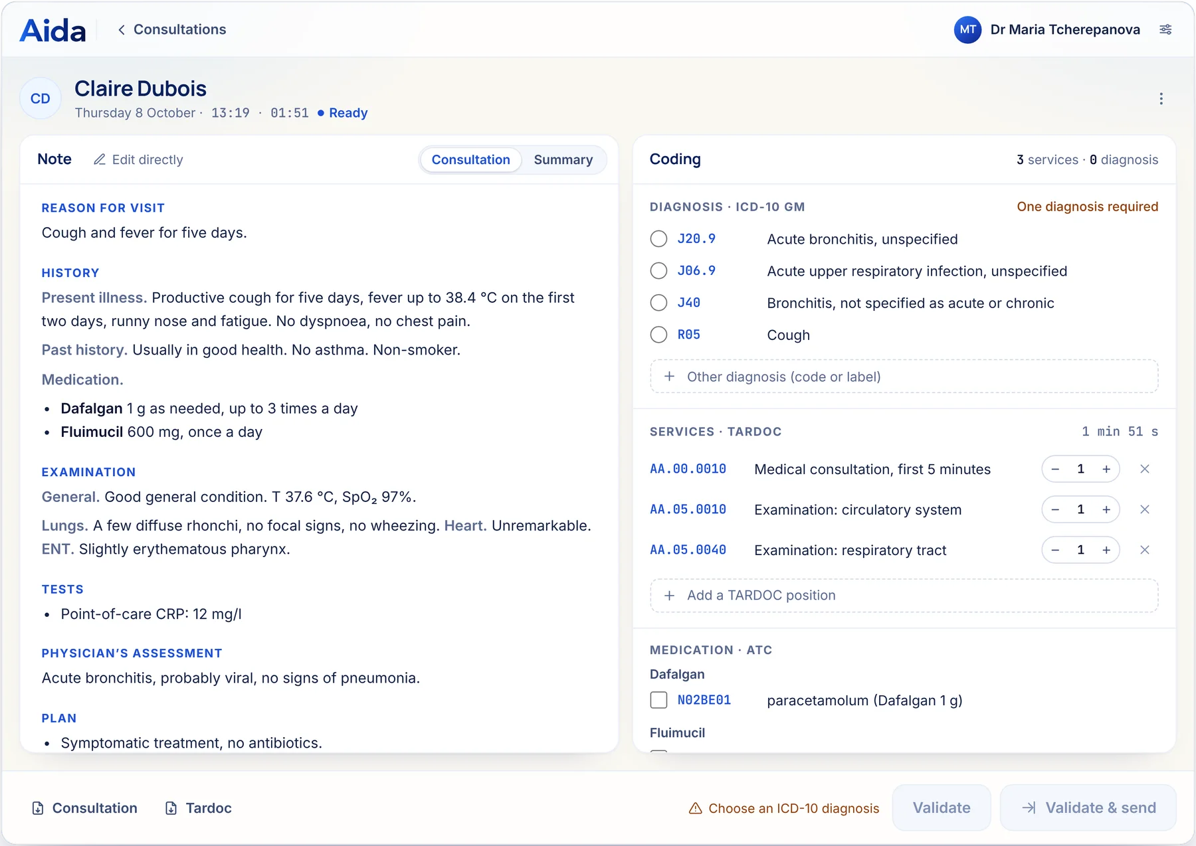Remove the AA.05.0010 circulatory system service

(1144, 509)
